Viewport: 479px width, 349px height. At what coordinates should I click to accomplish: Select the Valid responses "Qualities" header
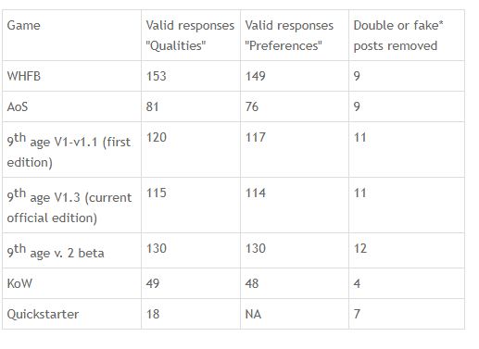(x=191, y=35)
